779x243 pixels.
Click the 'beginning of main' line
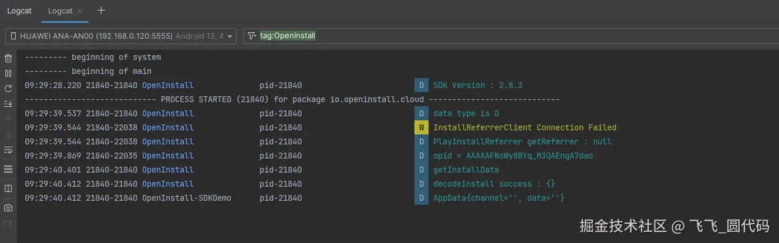click(88, 71)
